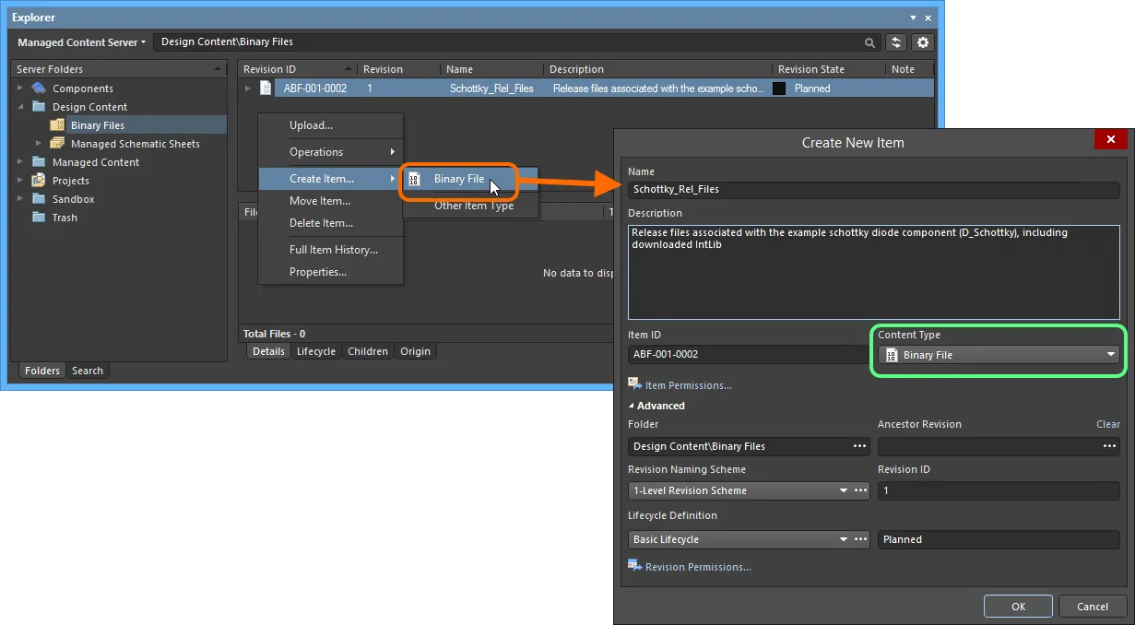This screenshot has height=625, width=1135.
Task: Browse Ancestor Revision ellipsis button
Action: 1110,446
